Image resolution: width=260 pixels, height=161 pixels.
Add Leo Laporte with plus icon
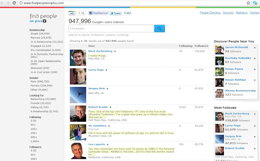click(x=108, y=144)
